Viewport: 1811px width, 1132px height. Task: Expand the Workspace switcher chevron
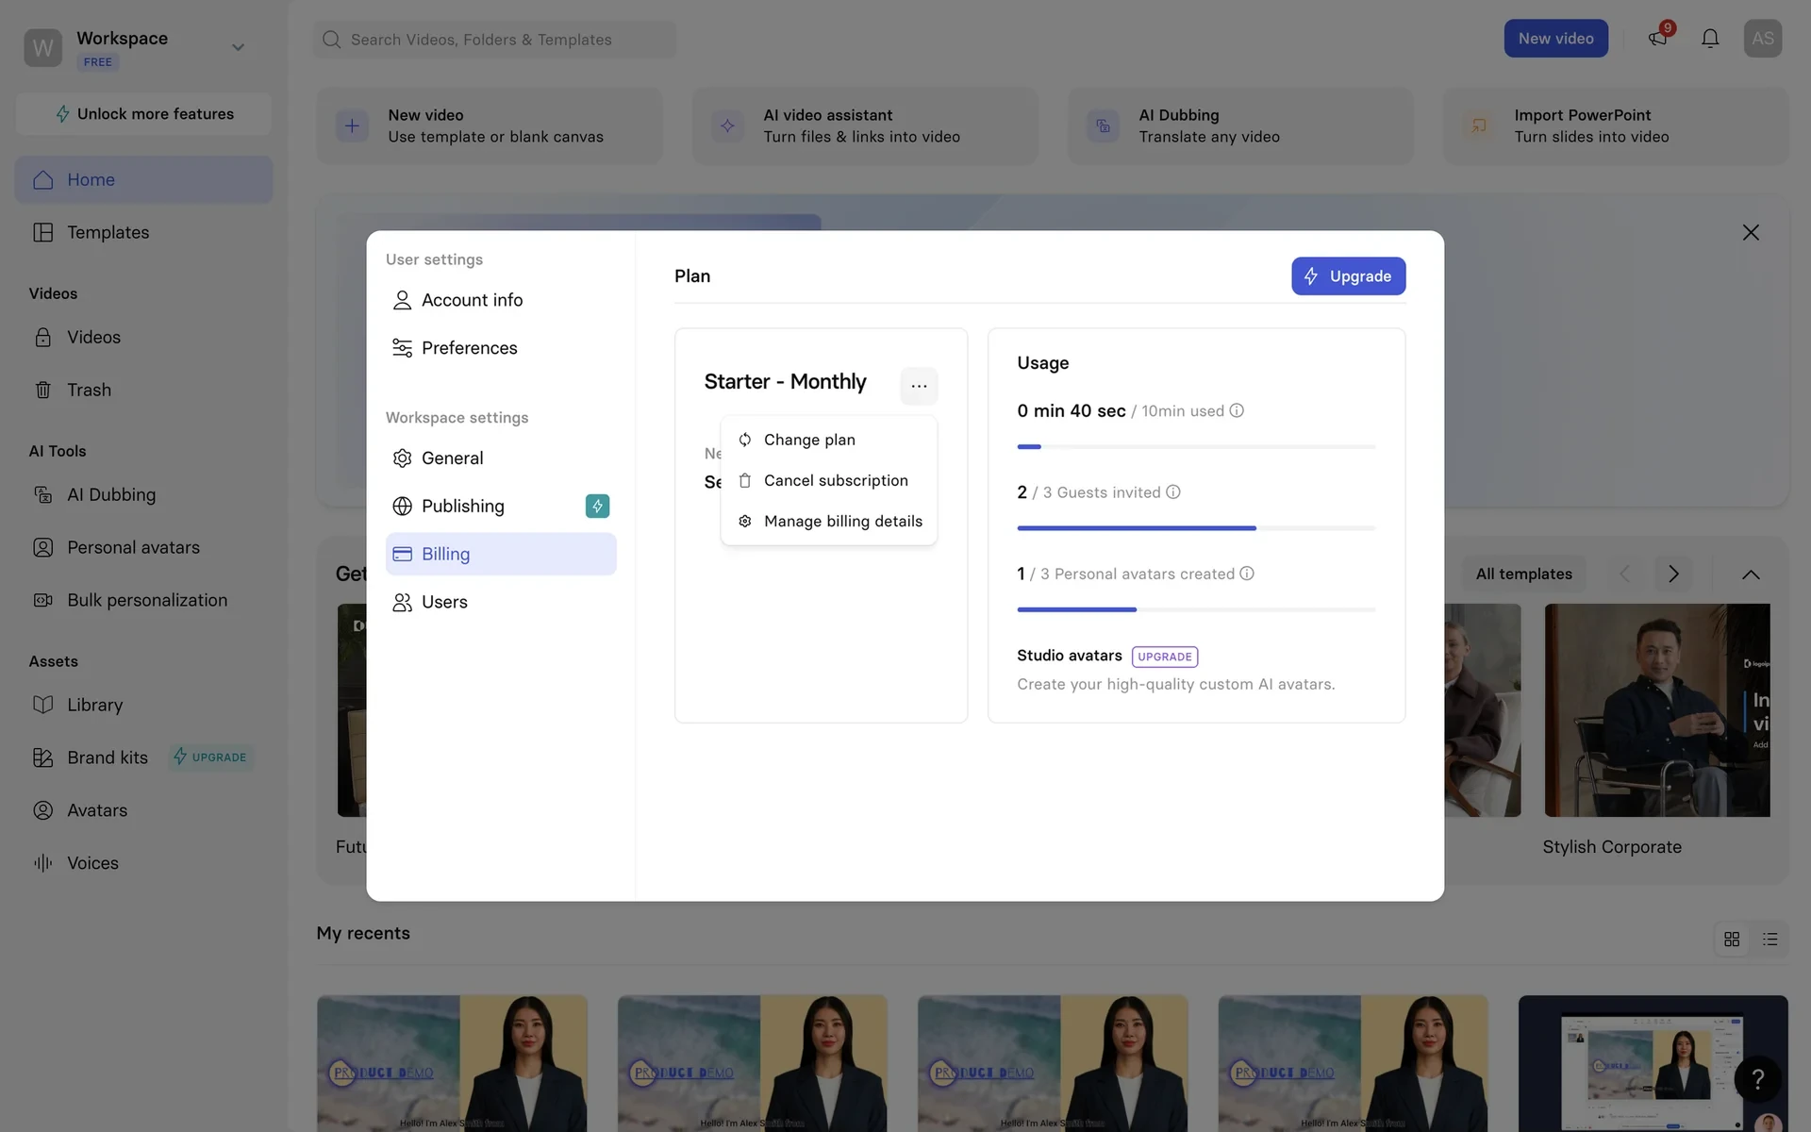pos(238,47)
